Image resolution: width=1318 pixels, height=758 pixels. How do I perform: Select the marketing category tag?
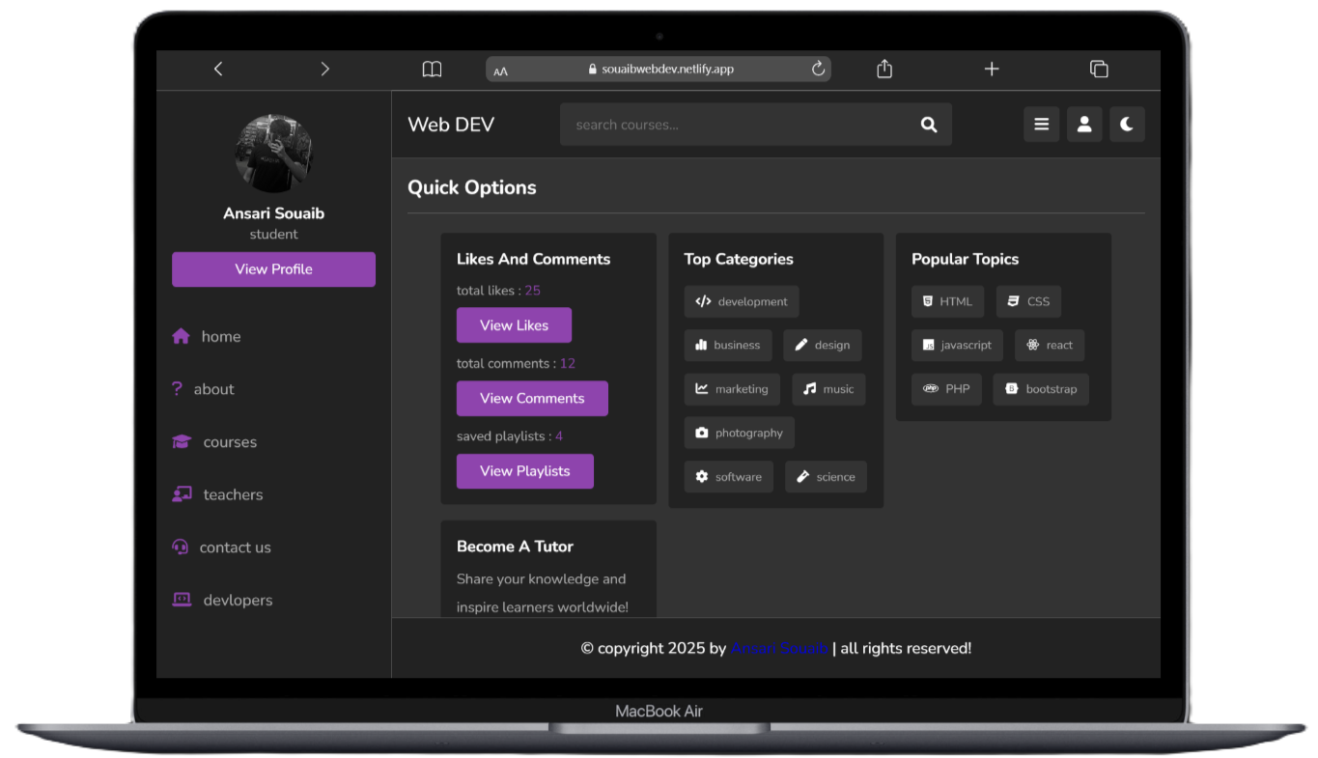coord(733,389)
